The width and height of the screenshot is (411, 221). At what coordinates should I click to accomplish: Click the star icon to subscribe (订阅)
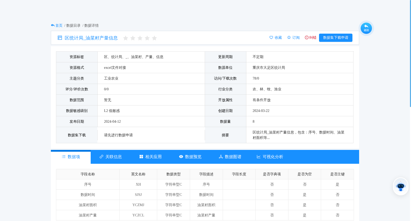click(289, 37)
